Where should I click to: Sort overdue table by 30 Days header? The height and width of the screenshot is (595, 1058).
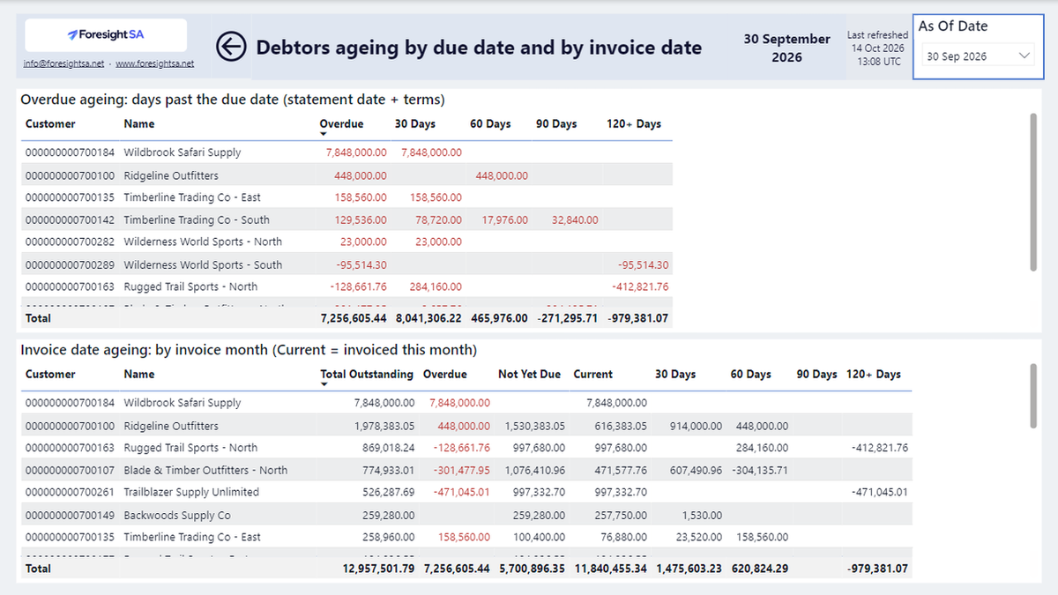point(414,124)
